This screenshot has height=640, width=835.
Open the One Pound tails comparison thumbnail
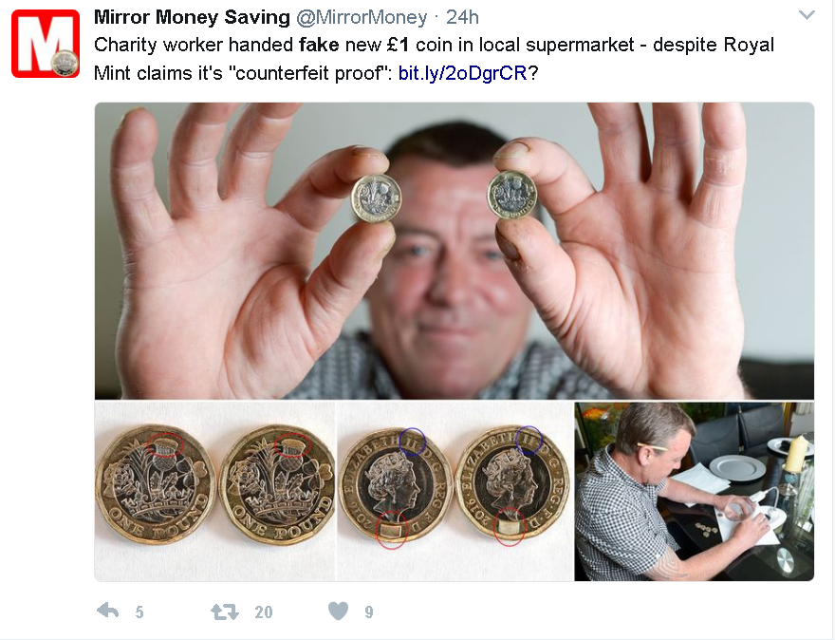tap(215, 491)
